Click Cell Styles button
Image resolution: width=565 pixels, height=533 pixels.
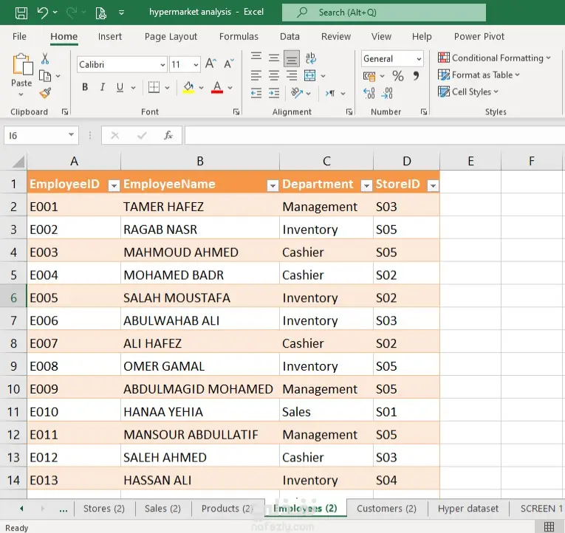(x=468, y=92)
